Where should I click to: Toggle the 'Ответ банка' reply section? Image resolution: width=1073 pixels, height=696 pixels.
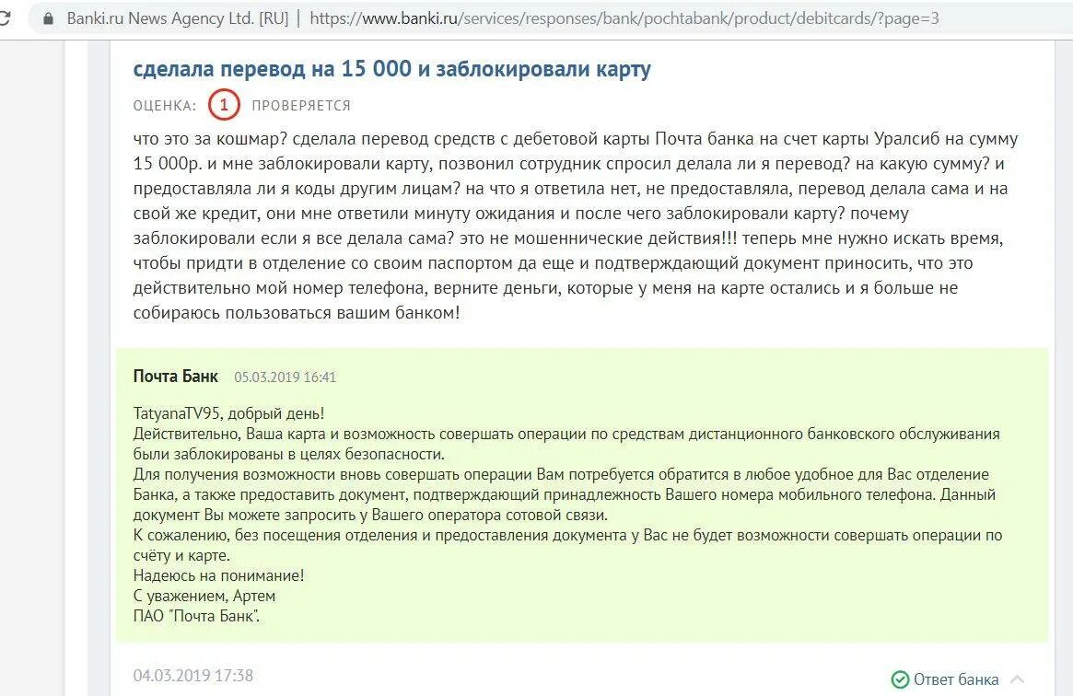coord(956,679)
